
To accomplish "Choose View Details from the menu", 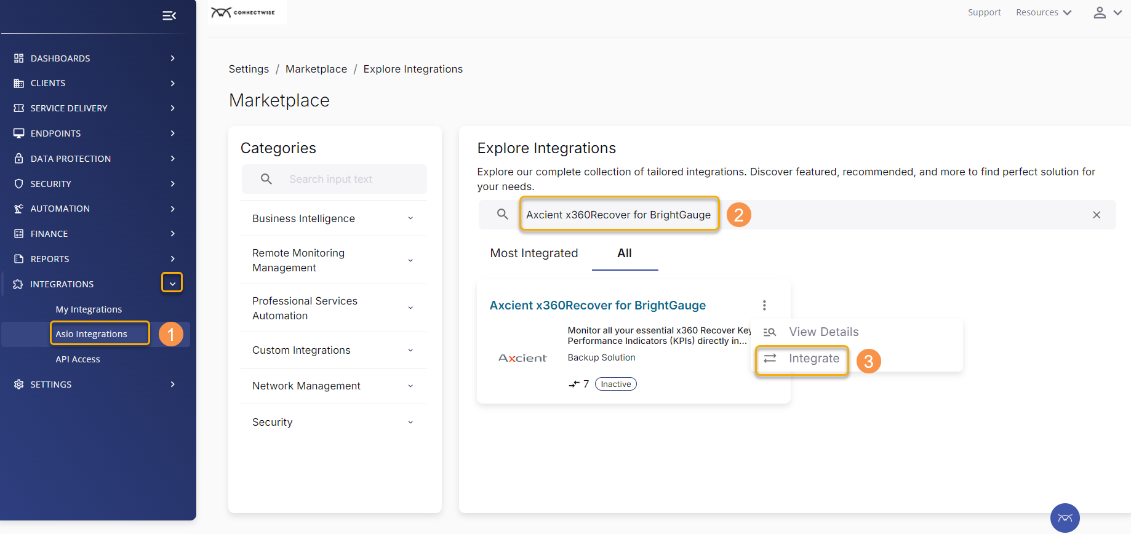I will point(824,332).
